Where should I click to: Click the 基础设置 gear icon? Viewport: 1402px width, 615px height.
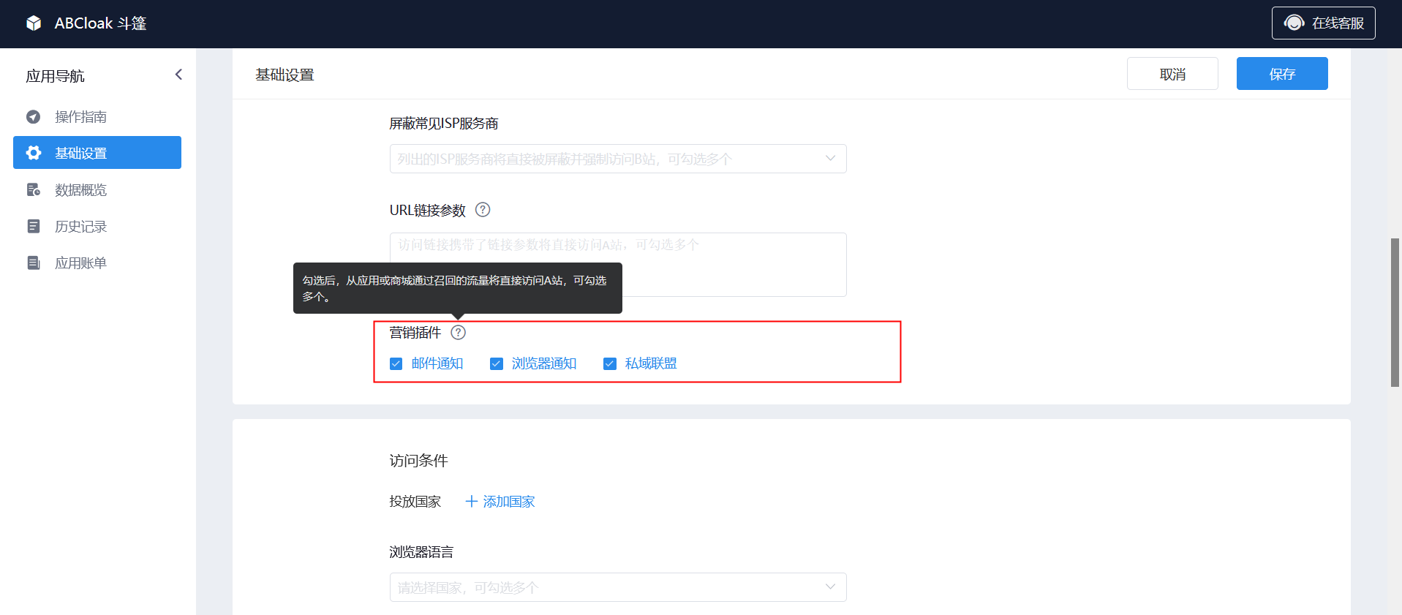[34, 153]
